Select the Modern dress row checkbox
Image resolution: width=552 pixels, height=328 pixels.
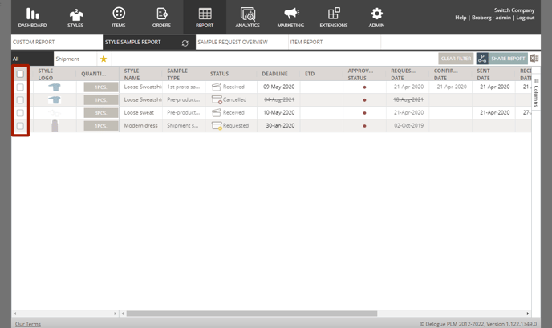pos(21,126)
